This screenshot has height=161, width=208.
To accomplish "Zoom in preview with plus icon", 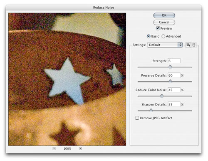I will click(80, 148).
